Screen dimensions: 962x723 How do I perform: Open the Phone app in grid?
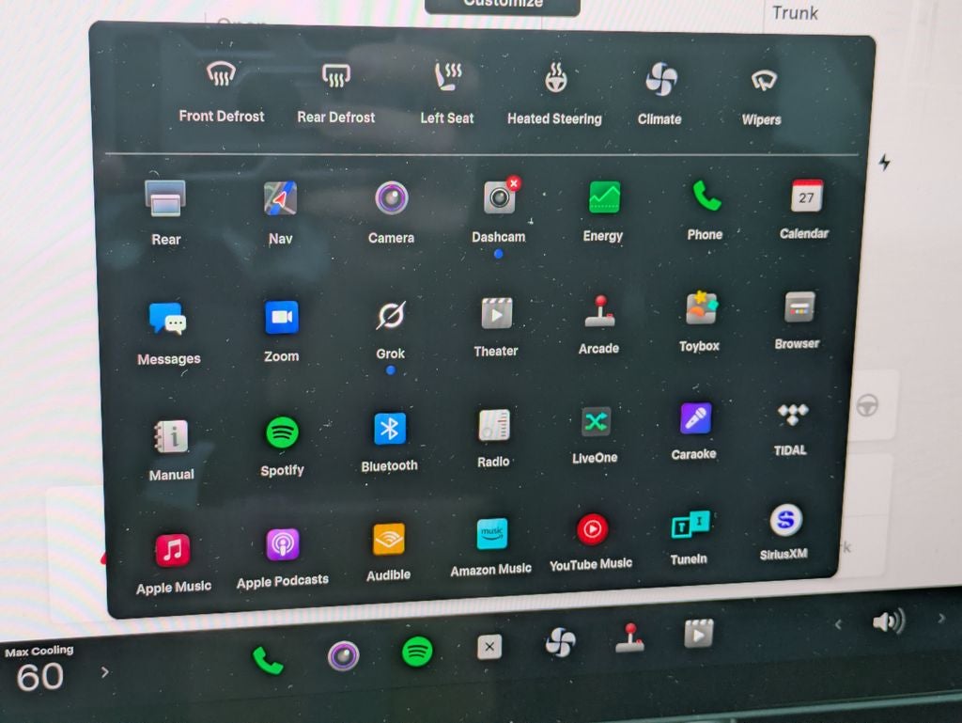click(705, 210)
